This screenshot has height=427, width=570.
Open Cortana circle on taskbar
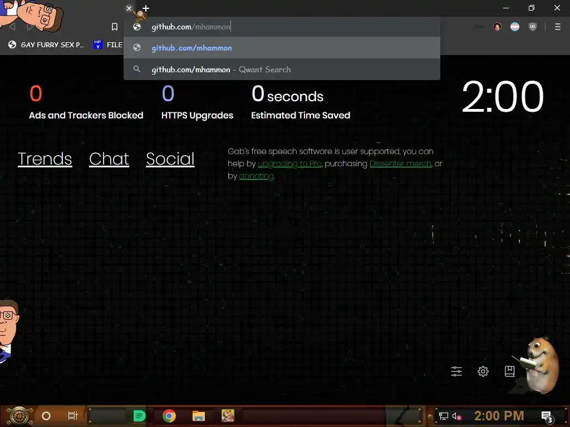(x=46, y=416)
